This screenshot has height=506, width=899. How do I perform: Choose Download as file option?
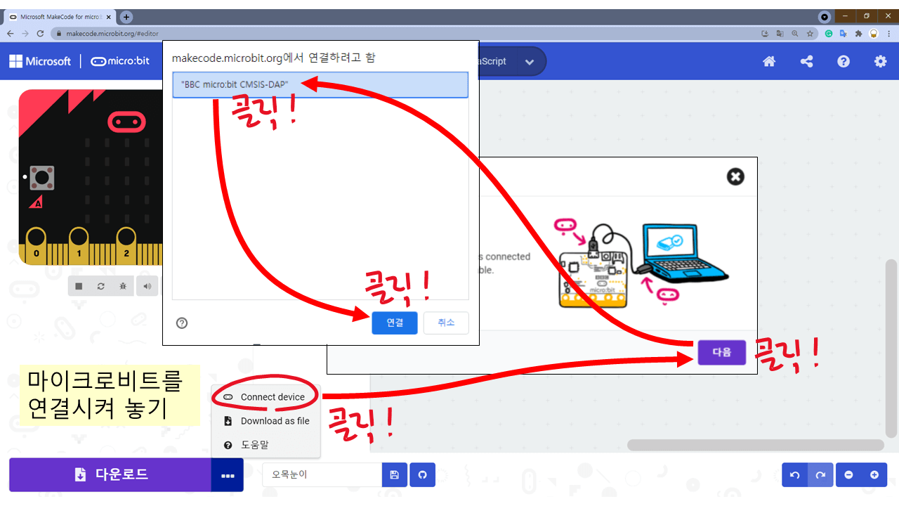tap(265, 421)
